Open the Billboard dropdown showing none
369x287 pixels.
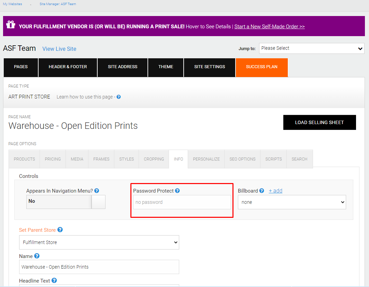292,202
